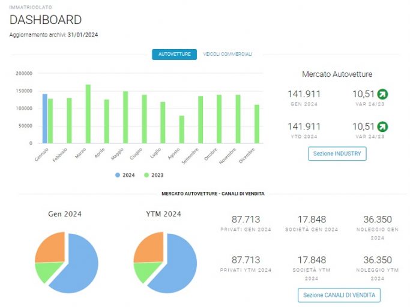Click the green arrow icon beside GEN 2024 variation
The height and width of the screenshot is (307, 410).
[x=382, y=94]
